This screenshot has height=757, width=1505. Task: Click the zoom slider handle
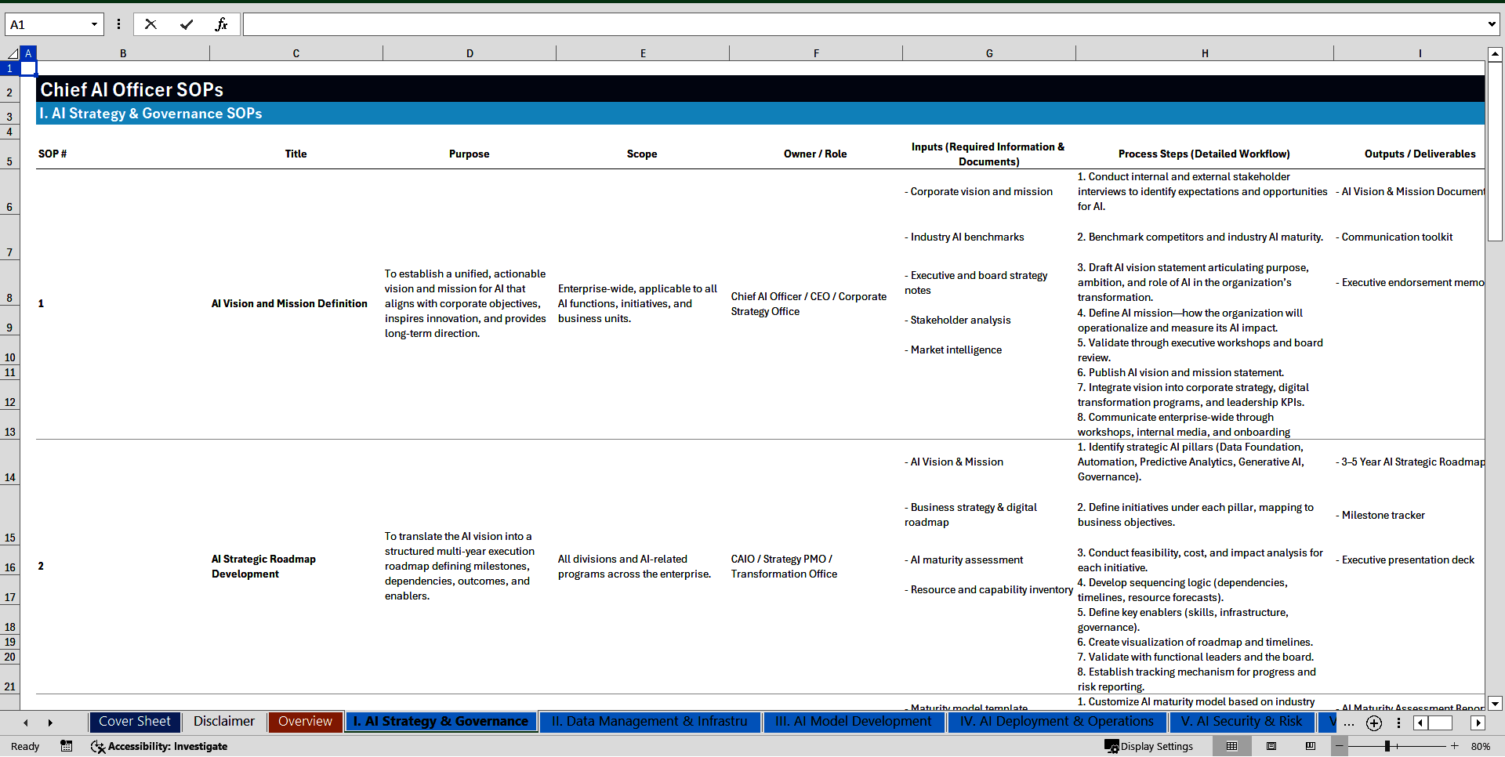click(1387, 746)
